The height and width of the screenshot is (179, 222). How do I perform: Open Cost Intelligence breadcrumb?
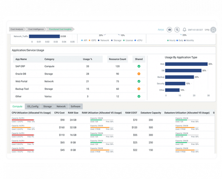coord(36,29)
